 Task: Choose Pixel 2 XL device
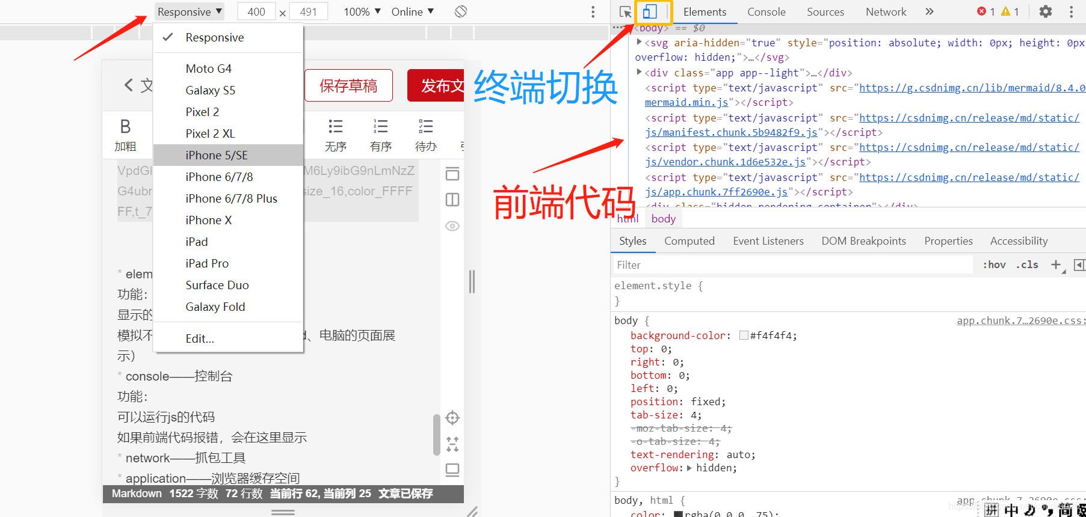(228, 133)
